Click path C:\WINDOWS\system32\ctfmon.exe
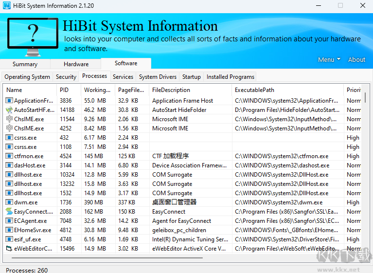 pyautogui.click(x=282, y=156)
